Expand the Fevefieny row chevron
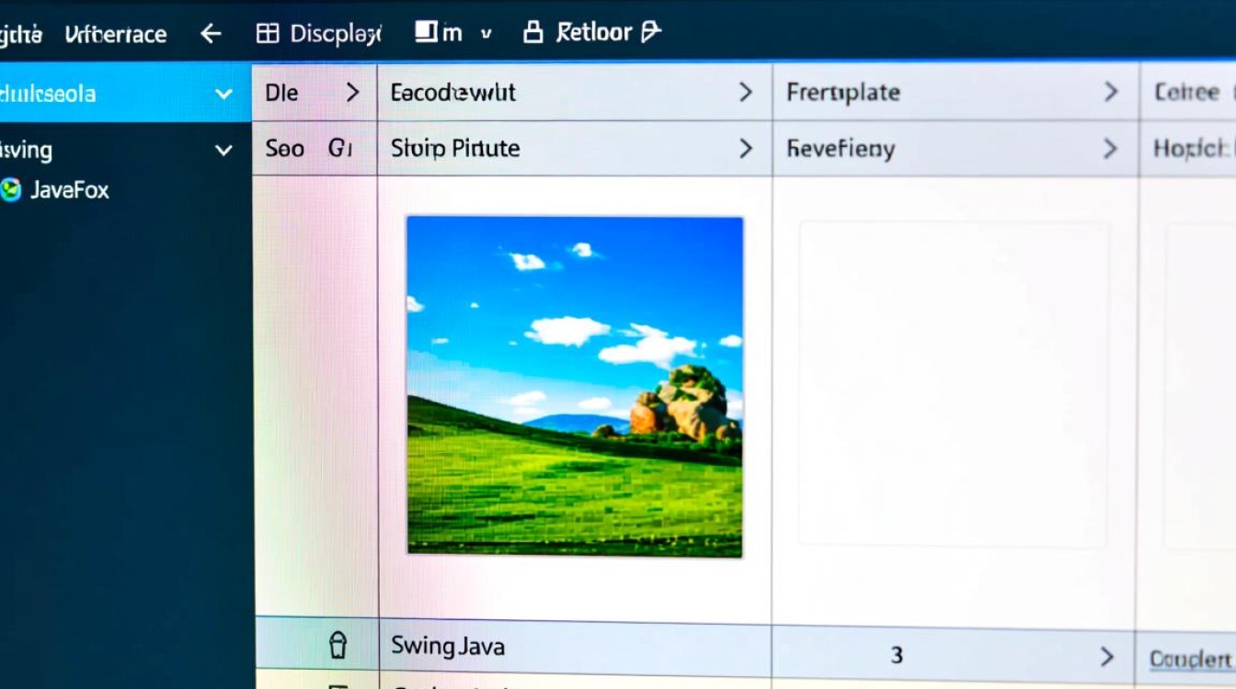The width and height of the screenshot is (1236, 689). tap(1110, 149)
